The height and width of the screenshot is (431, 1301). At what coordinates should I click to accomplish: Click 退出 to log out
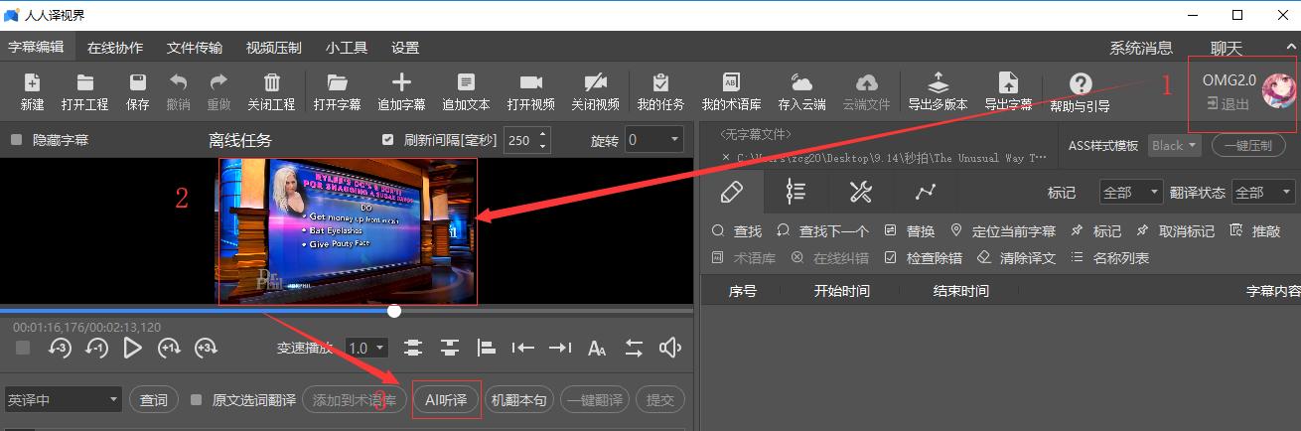click(x=1228, y=104)
